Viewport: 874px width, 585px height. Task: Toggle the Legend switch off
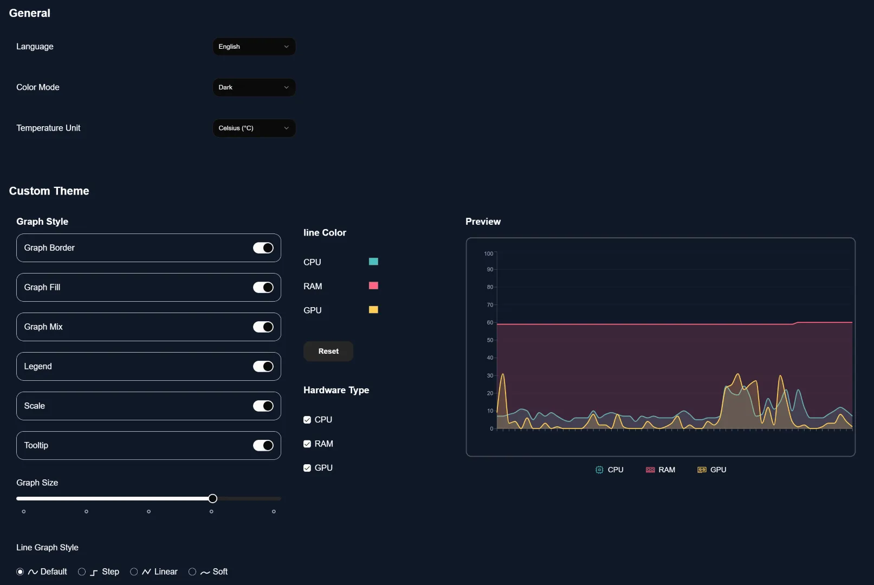pos(263,366)
